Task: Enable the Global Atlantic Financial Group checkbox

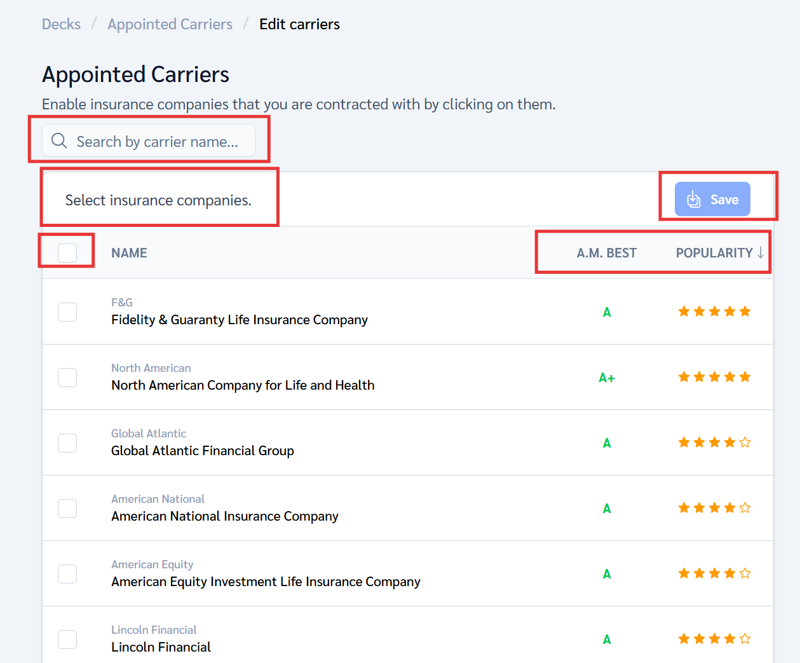Action: click(67, 443)
